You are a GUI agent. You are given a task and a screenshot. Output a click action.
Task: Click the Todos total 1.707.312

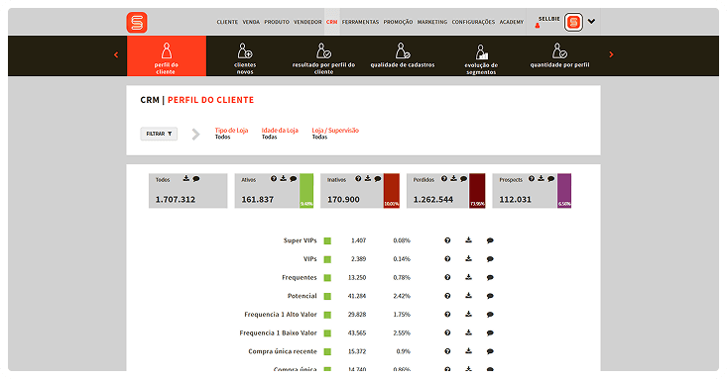[176, 200]
